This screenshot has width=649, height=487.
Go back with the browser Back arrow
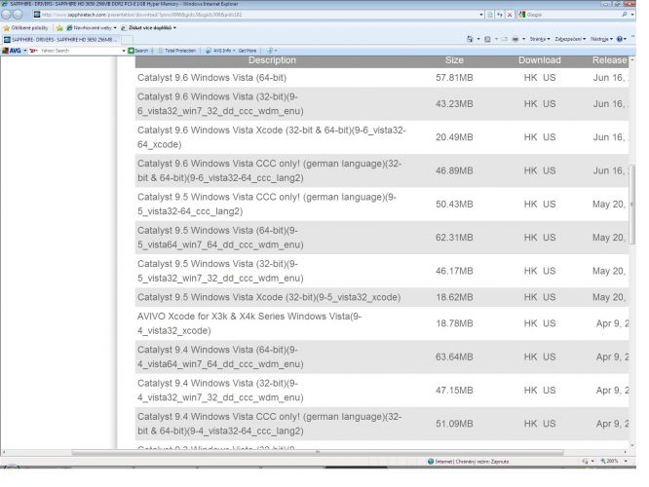(x=6, y=15)
